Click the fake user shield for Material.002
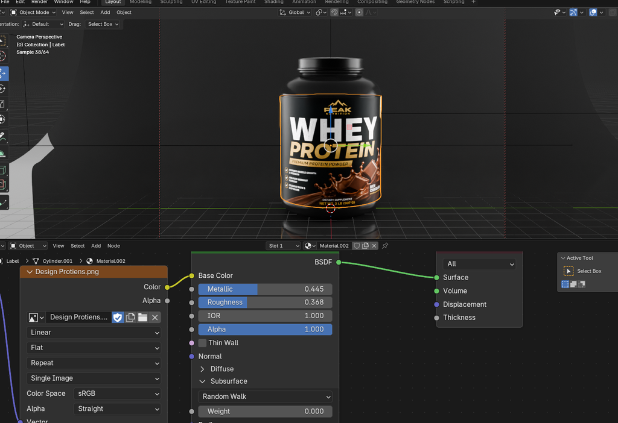Image resolution: width=618 pixels, height=423 pixels. pos(357,246)
